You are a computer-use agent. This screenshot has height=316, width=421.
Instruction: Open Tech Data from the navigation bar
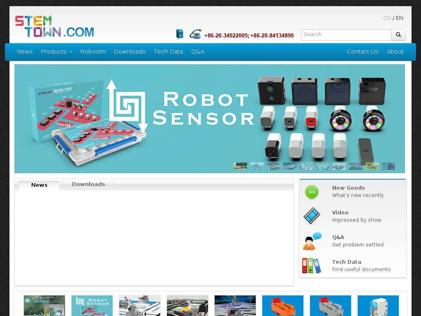pos(168,51)
